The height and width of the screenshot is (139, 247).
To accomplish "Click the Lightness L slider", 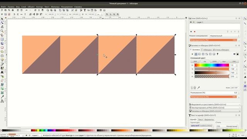I will [x=212, y=73].
